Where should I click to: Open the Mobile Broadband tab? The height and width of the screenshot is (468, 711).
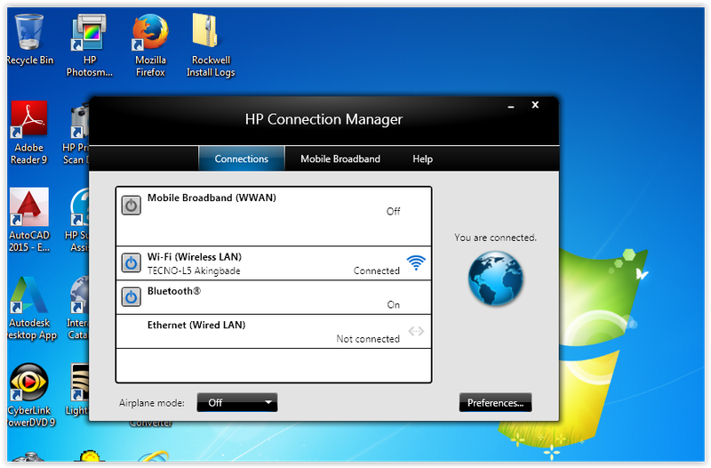pyautogui.click(x=340, y=159)
